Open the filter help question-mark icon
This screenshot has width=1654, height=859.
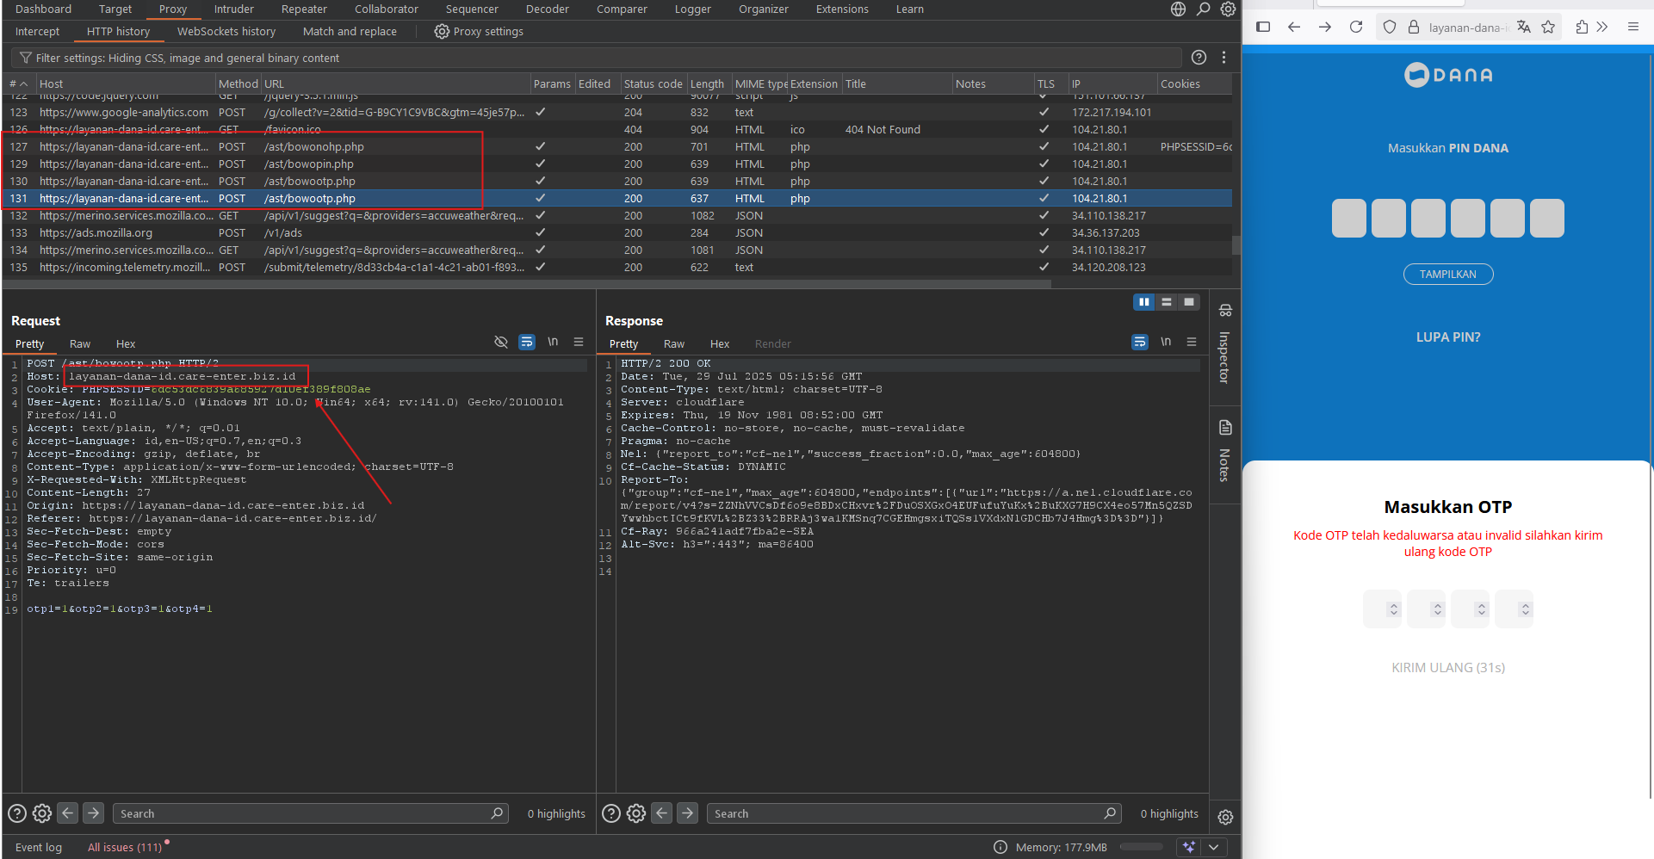click(x=1199, y=58)
